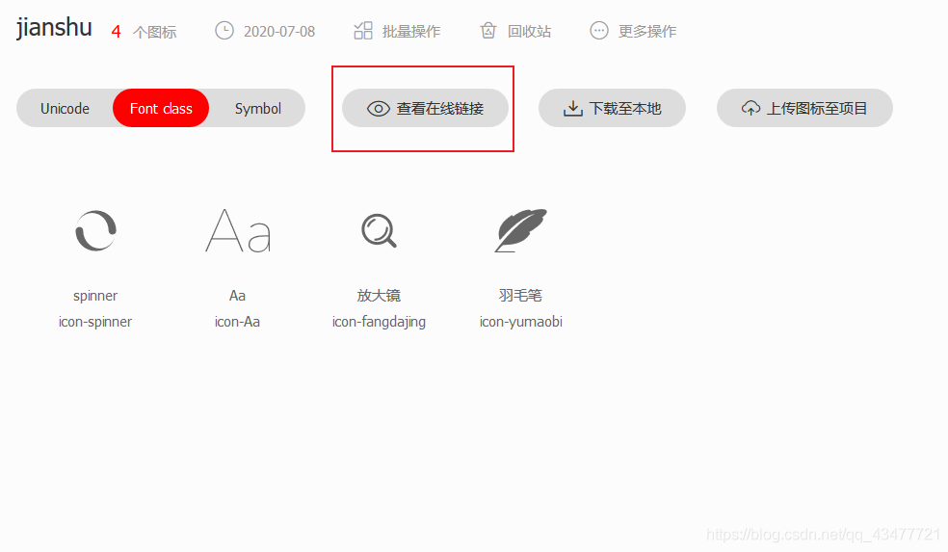
Task: Click the 羽毛笔 name label
Action: [x=520, y=296]
